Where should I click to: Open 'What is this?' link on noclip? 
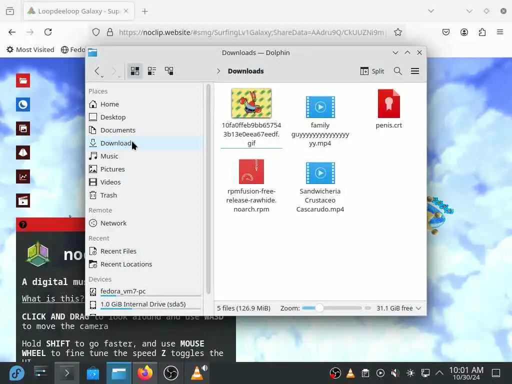[x=53, y=298]
